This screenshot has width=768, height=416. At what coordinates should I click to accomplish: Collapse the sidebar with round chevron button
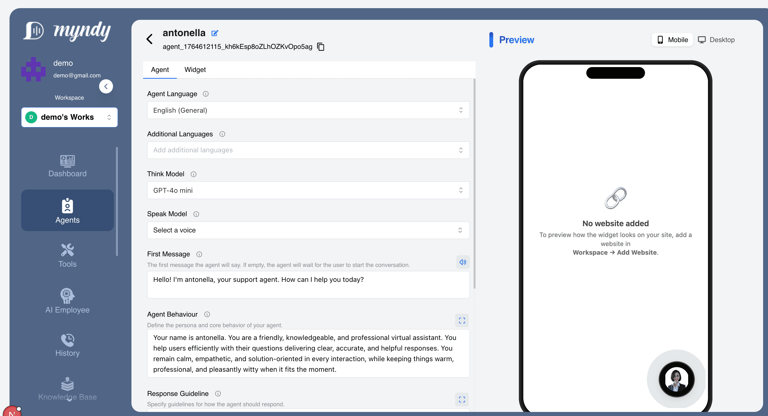[106, 86]
